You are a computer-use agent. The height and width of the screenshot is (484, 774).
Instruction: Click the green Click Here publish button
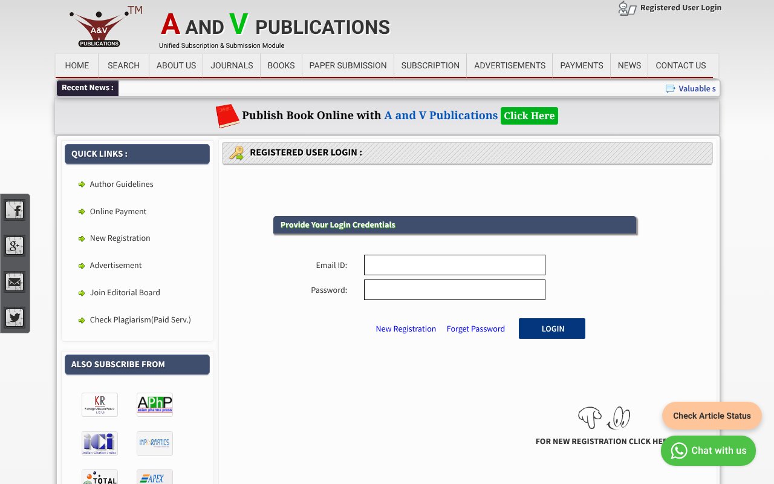click(529, 116)
